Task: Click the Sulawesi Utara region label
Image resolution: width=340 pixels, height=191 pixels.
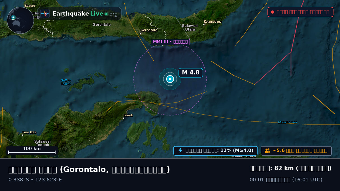Action: [190, 27]
